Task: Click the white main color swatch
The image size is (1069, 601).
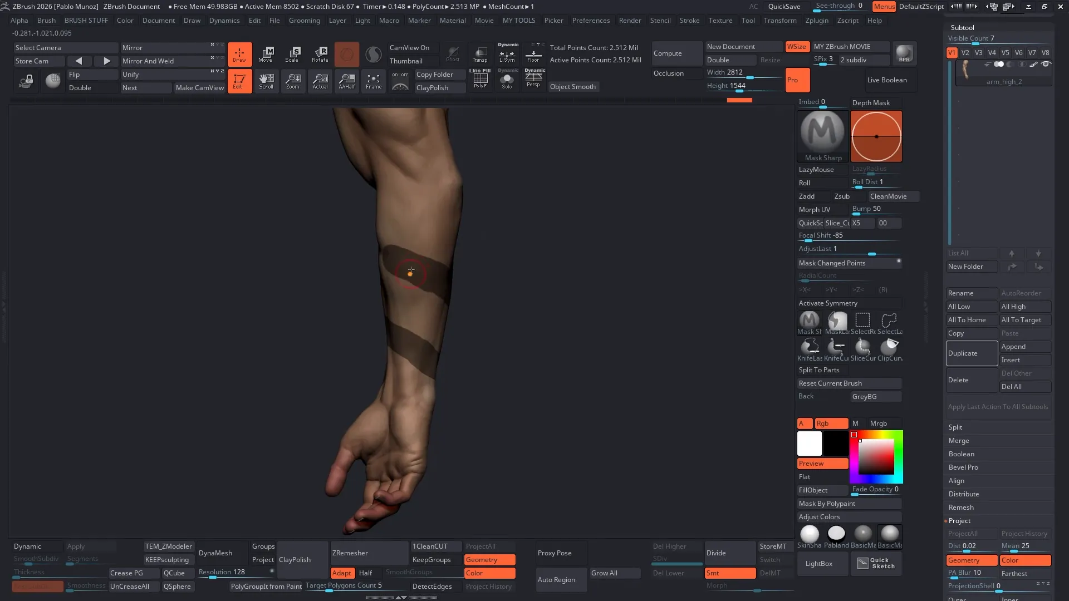Action: [x=809, y=444]
